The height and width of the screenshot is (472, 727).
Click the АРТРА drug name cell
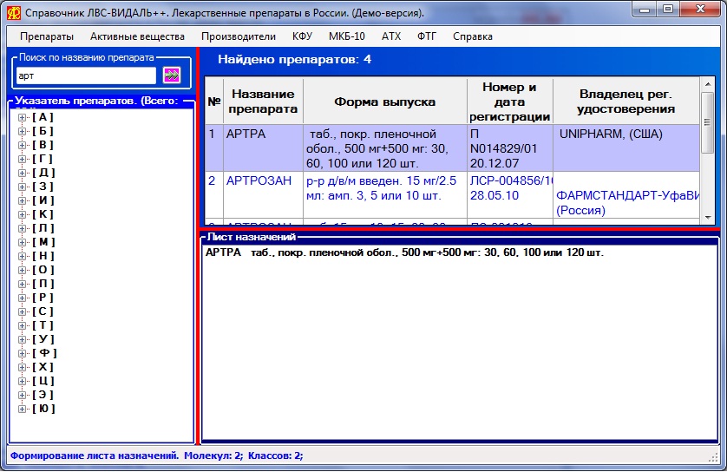pos(264,147)
